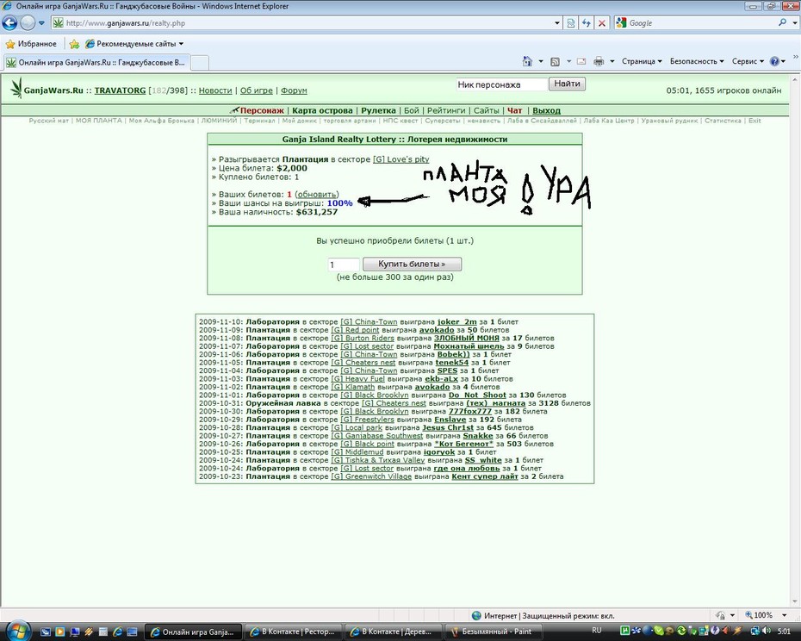Click the Home page icon
The width and height of the screenshot is (801, 641).
527,61
